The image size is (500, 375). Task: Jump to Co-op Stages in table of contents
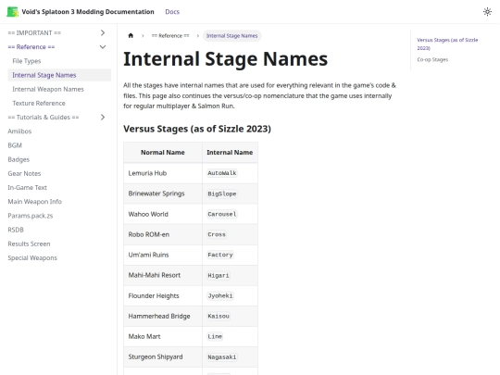tap(432, 59)
